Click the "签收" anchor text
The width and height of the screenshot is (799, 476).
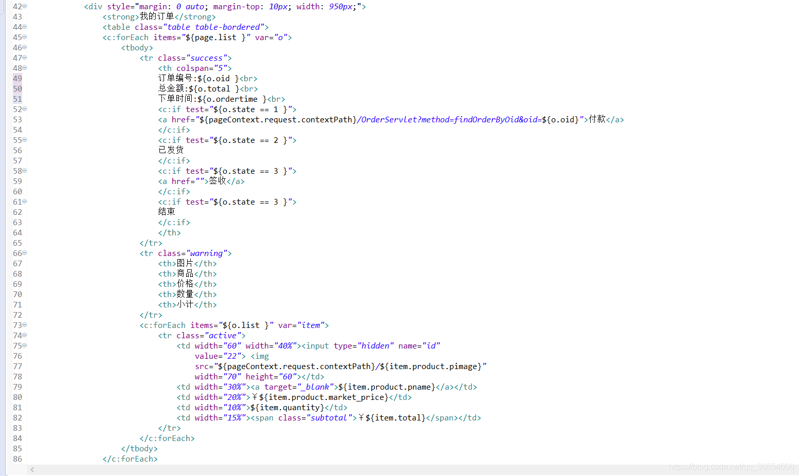click(217, 181)
